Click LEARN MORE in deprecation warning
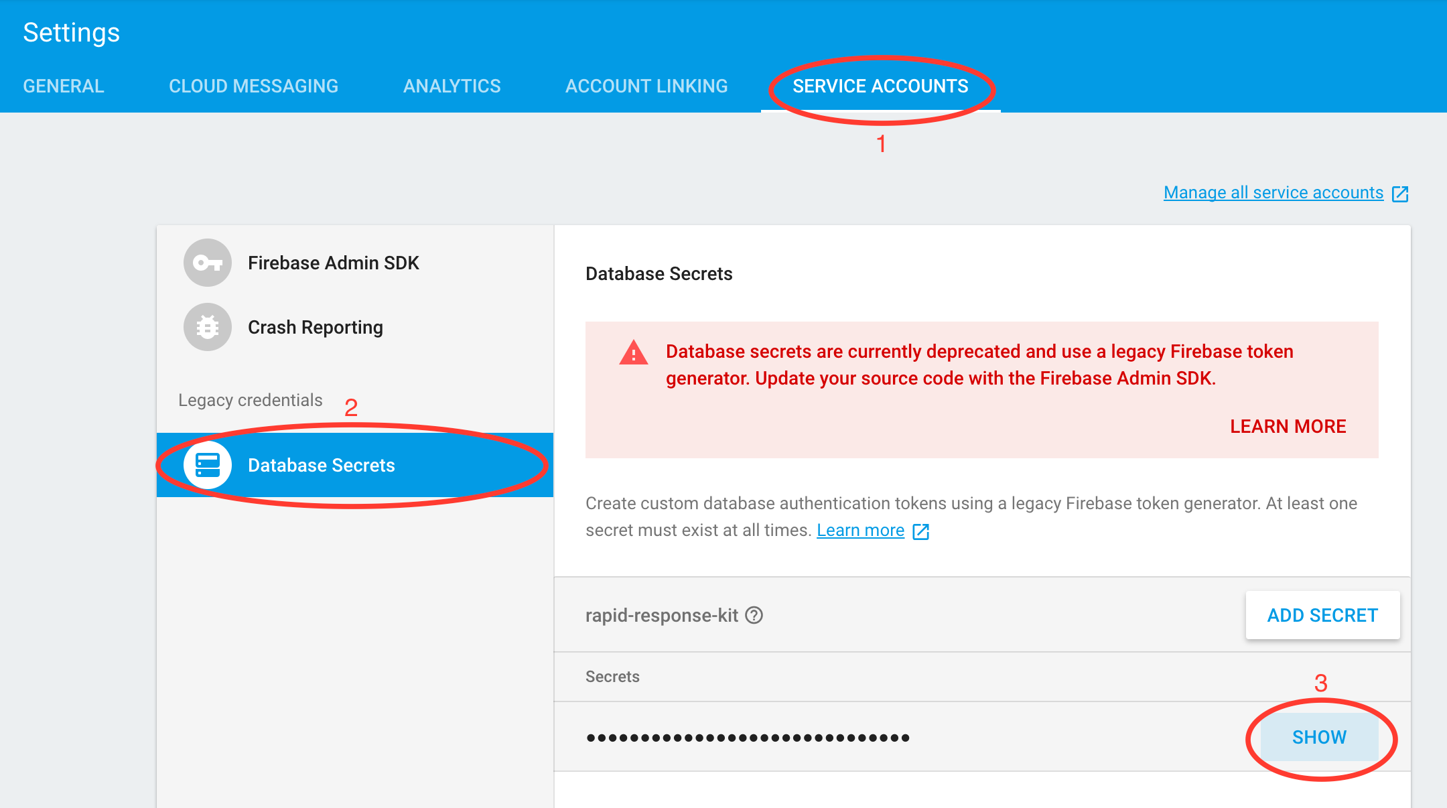The image size is (1447, 808). 1288,426
